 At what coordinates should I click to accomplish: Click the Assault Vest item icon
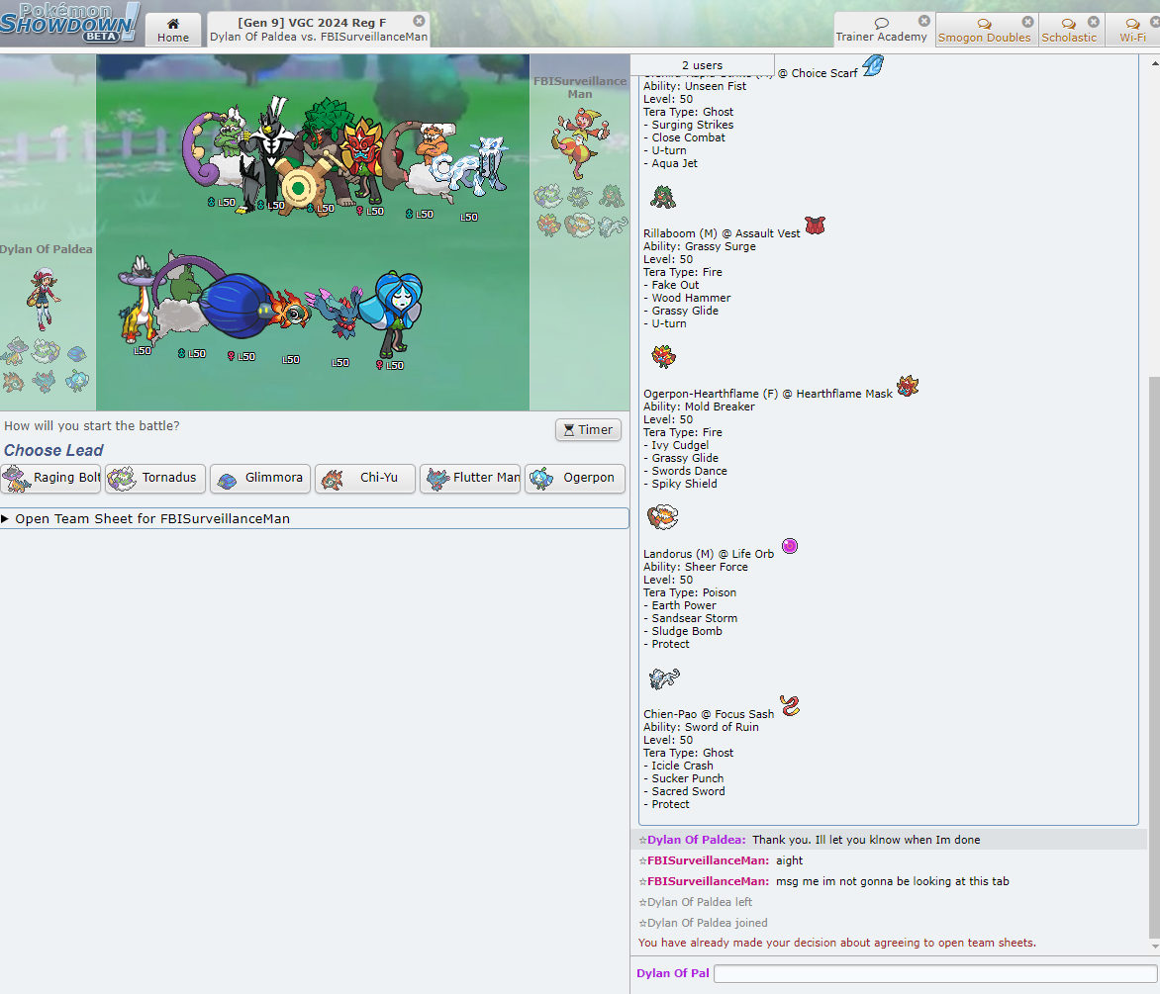[x=816, y=226]
